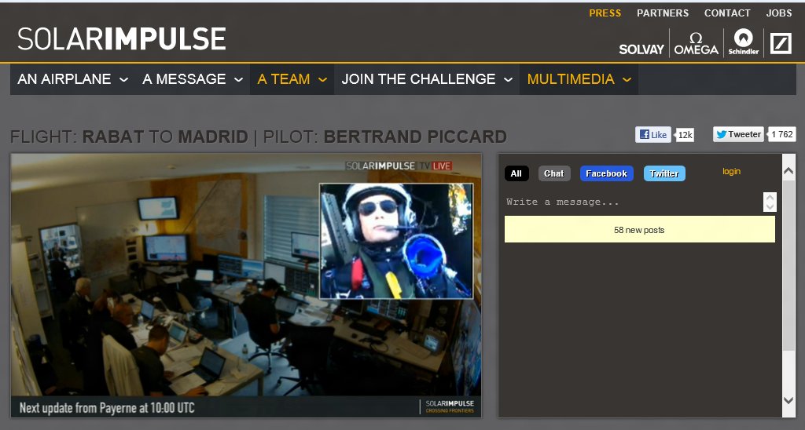Open the Deutsche Bank partner logo
This screenshot has width=805, height=430.
[781, 44]
